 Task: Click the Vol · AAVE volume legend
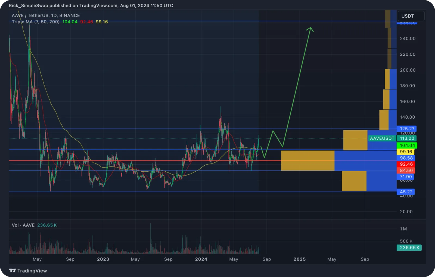[x=34, y=225]
